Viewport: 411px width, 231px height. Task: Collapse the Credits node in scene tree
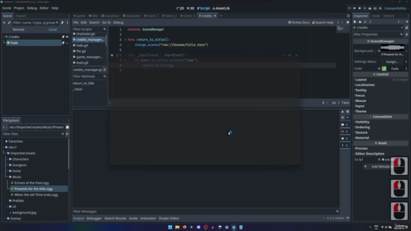[4, 37]
